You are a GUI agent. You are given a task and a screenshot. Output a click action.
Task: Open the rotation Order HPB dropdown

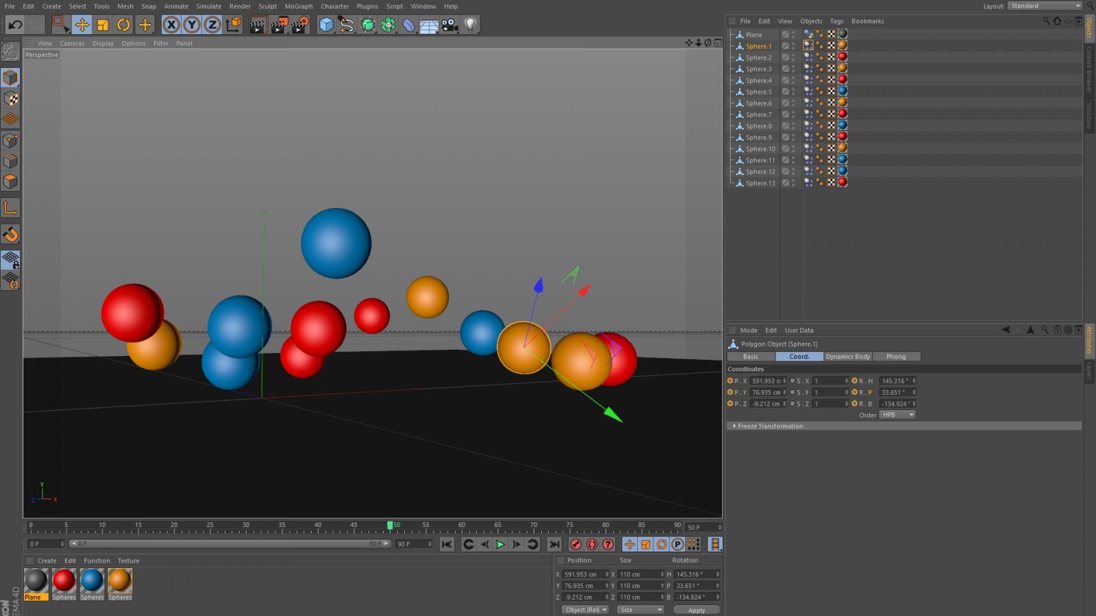897,415
